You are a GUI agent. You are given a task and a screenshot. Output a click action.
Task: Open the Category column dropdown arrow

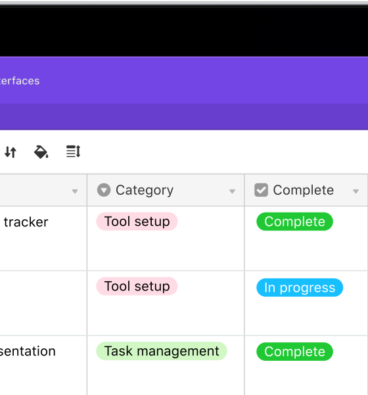[x=232, y=192]
